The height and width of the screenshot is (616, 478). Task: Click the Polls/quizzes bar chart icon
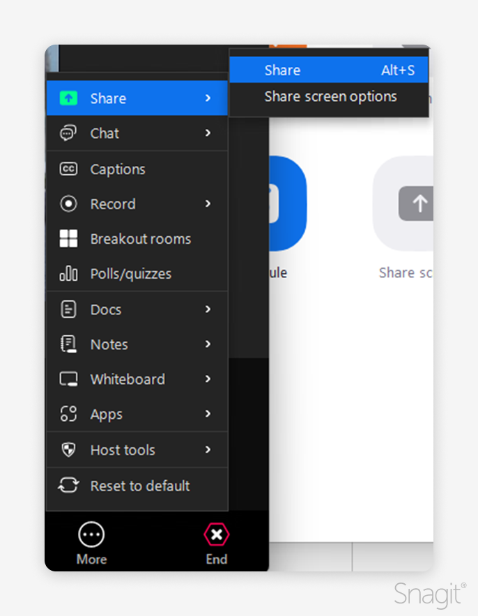point(68,274)
